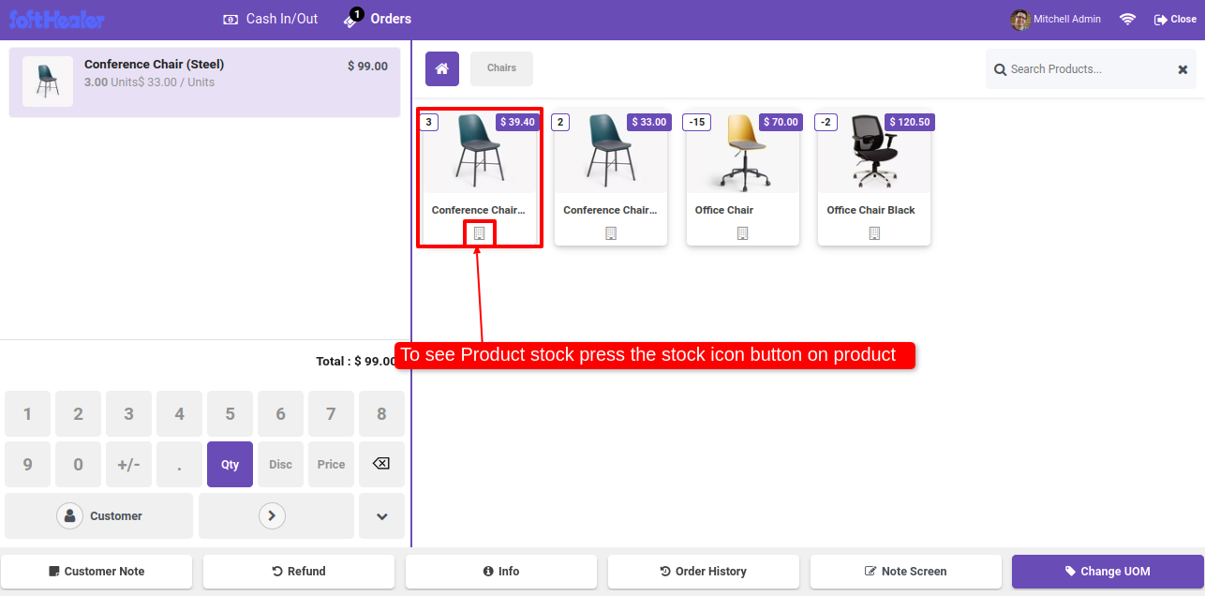Show stock for $ 39.40 Conference Chair

[x=479, y=233]
